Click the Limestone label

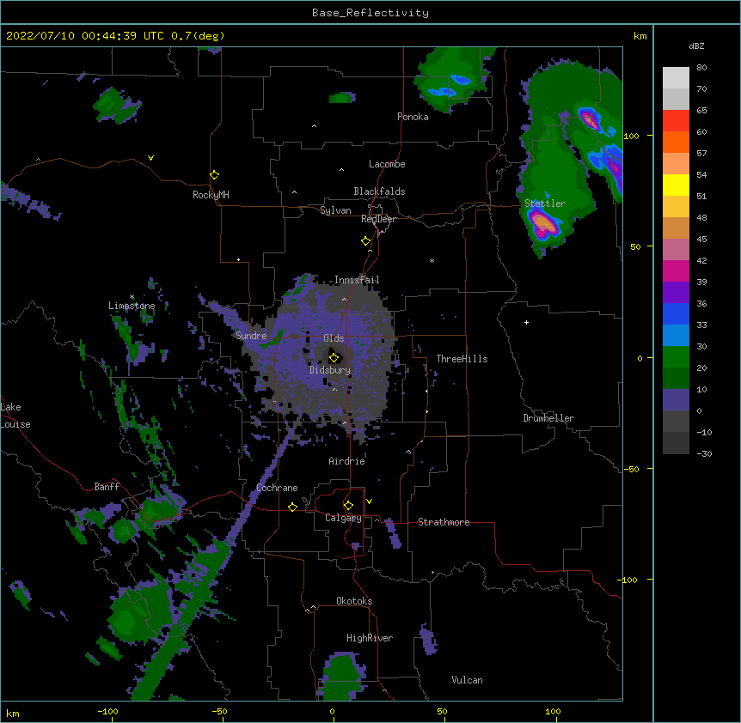click(132, 306)
